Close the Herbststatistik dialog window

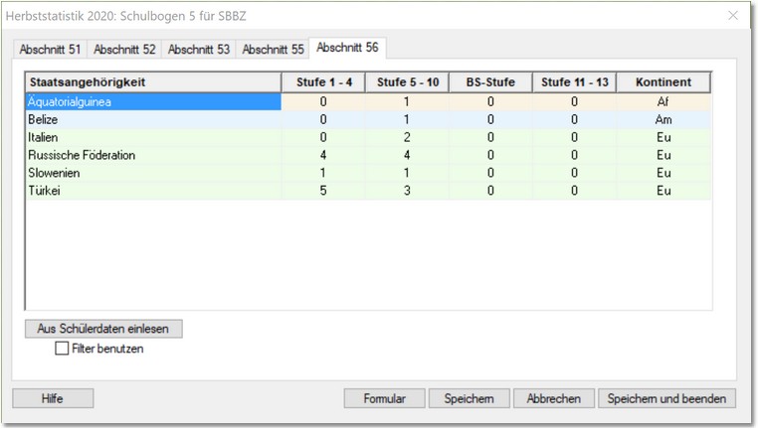[733, 15]
